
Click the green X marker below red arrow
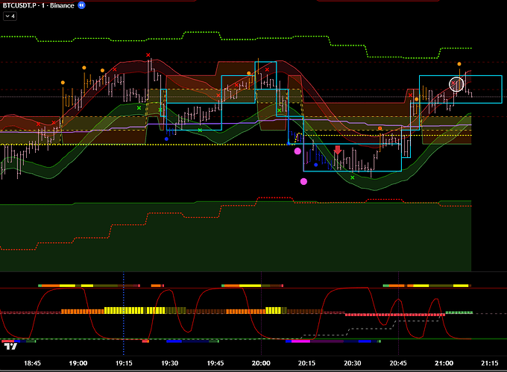[353, 177]
